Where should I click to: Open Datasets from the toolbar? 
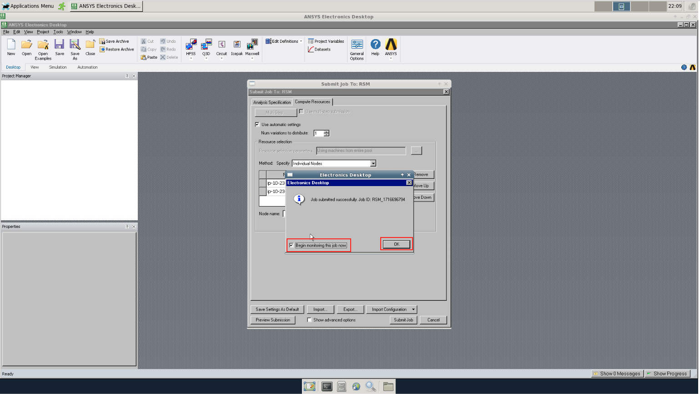[319, 50]
